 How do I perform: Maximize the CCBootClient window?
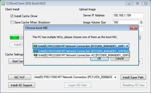click(137, 4)
